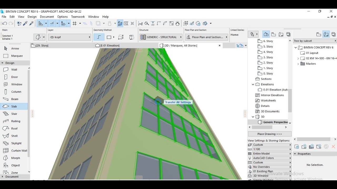The height and width of the screenshot is (189, 337).
Task: Select the Stair tool
Action: 14,114
